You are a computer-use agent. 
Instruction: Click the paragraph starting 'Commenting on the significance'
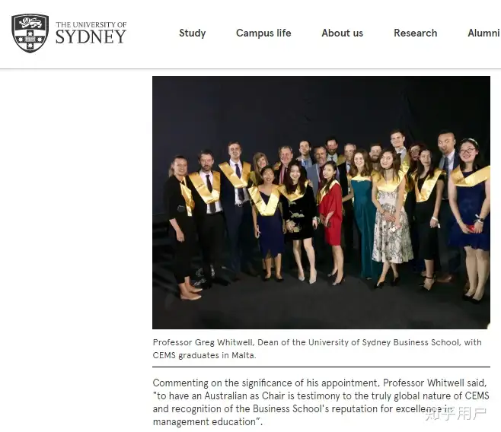[x=321, y=402]
